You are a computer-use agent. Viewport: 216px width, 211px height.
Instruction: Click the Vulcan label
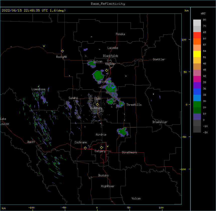click(x=136, y=198)
